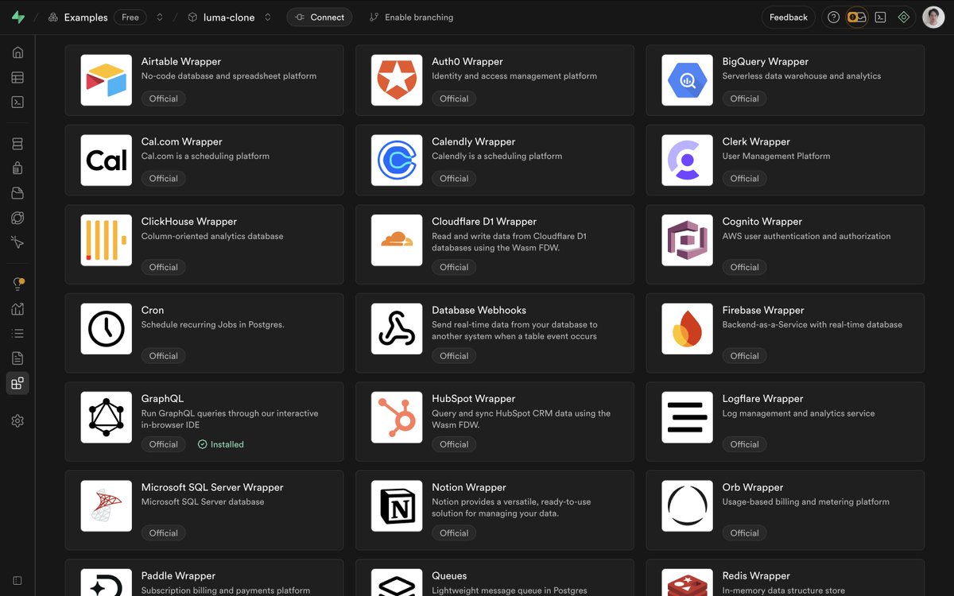This screenshot has width=954, height=596.
Task: Enable branching for the project
Action: [410, 17]
